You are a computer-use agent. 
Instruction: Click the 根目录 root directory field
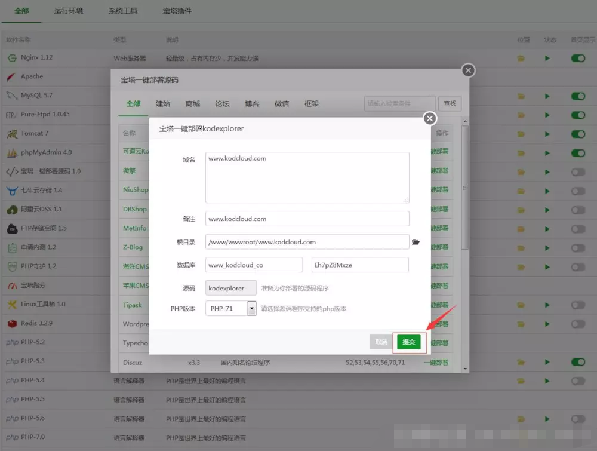(x=307, y=242)
